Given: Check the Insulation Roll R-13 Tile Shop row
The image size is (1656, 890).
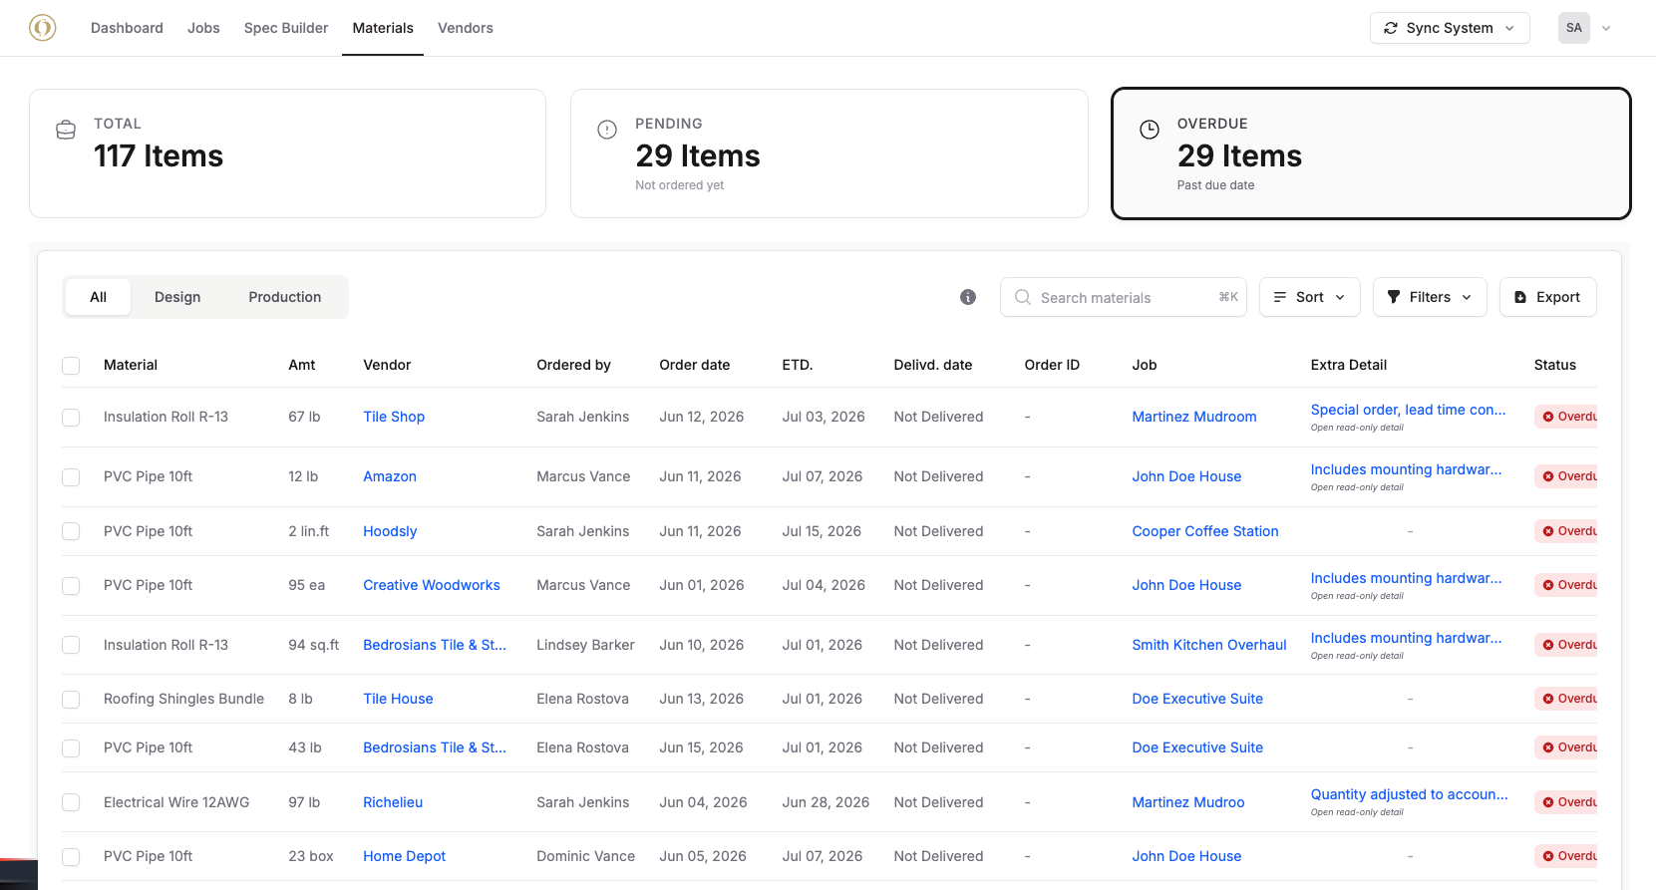Looking at the screenshot, I should [x=71, y=418].
